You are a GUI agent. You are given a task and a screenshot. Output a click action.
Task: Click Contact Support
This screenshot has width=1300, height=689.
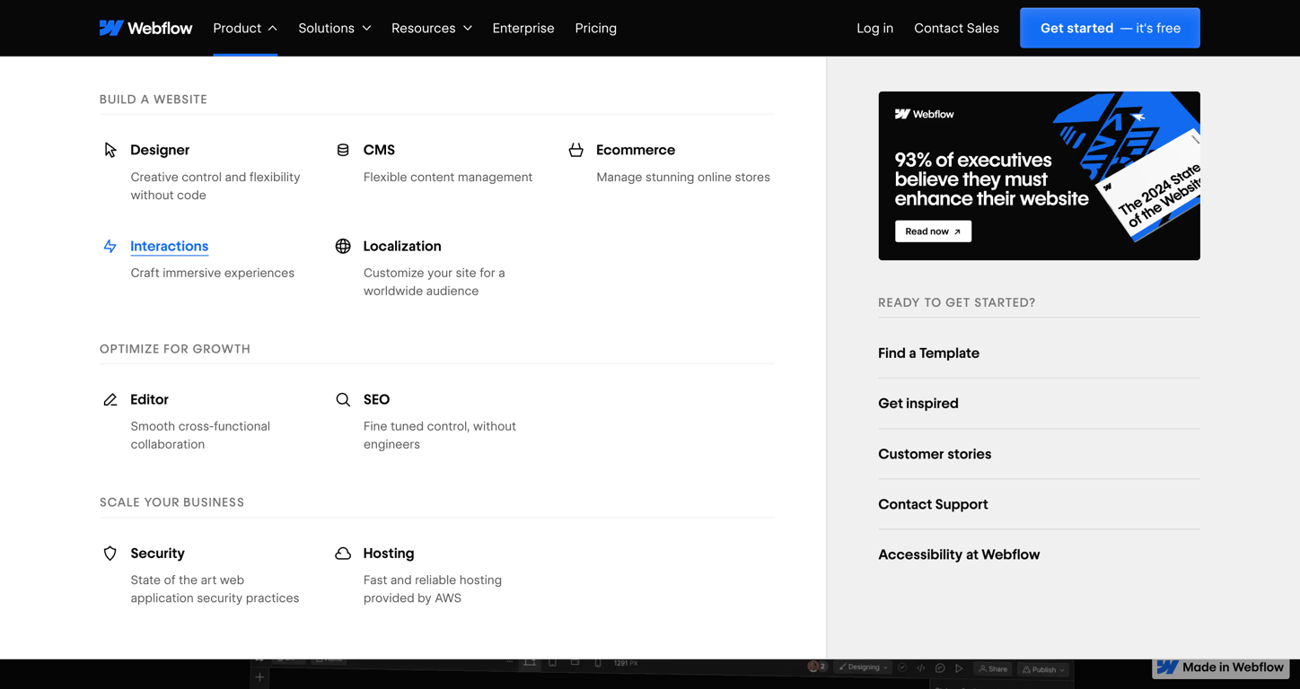(933, 504)
